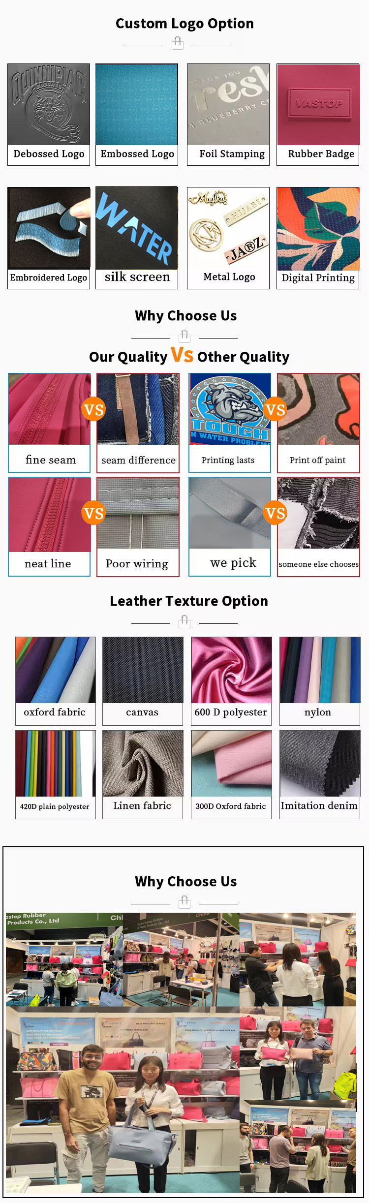The width and height of the screenshot is (369, 1203).
Task: Select the oxford fabric swatch
Action: [56, 670]
